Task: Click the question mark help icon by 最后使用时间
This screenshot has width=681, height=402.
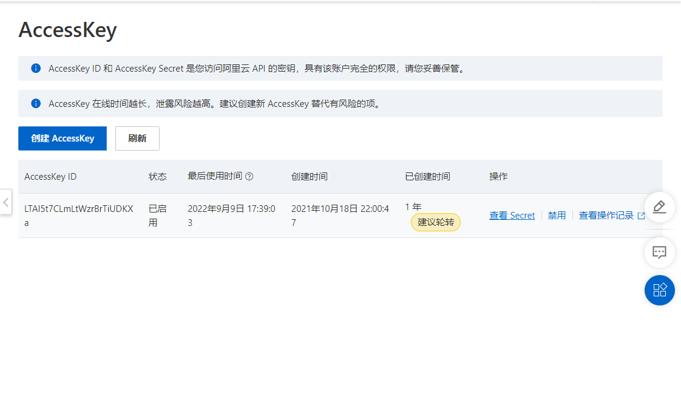Action: click(x=249, y=177)
